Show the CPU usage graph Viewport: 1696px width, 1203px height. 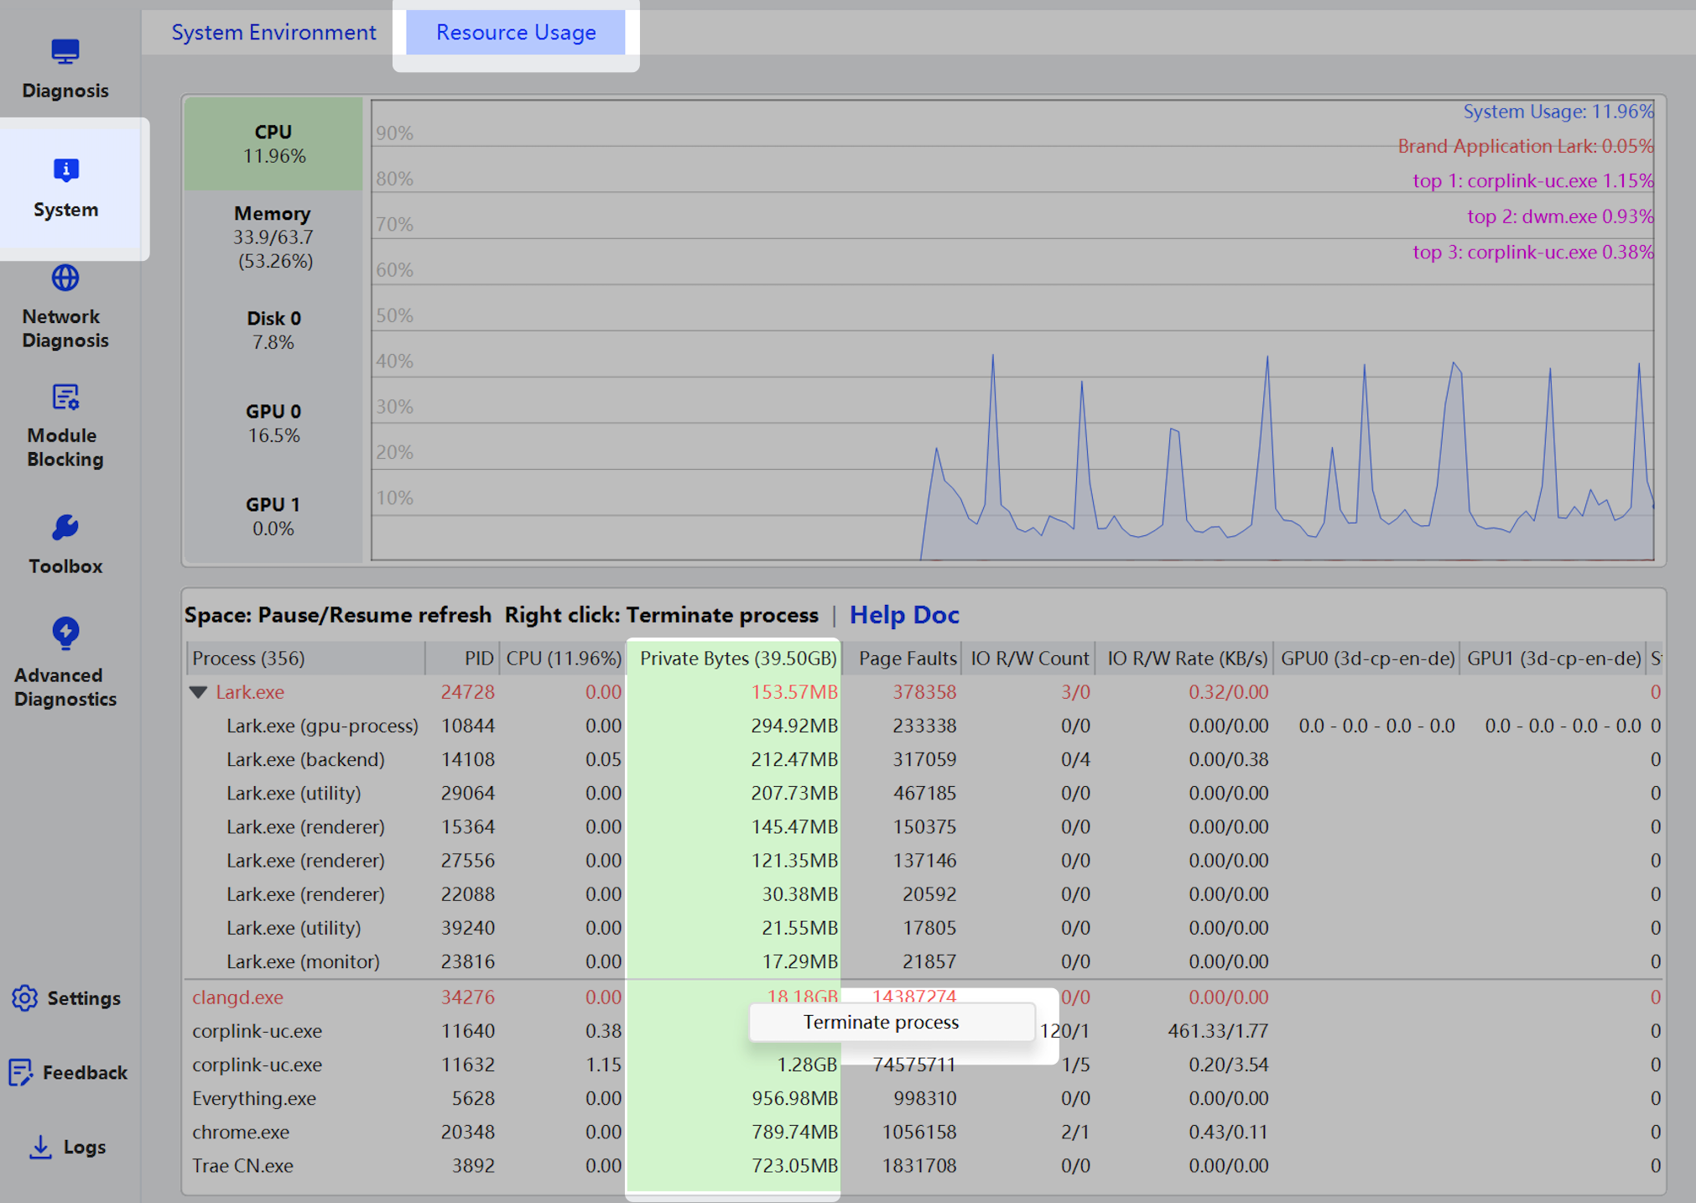[273, 143]
